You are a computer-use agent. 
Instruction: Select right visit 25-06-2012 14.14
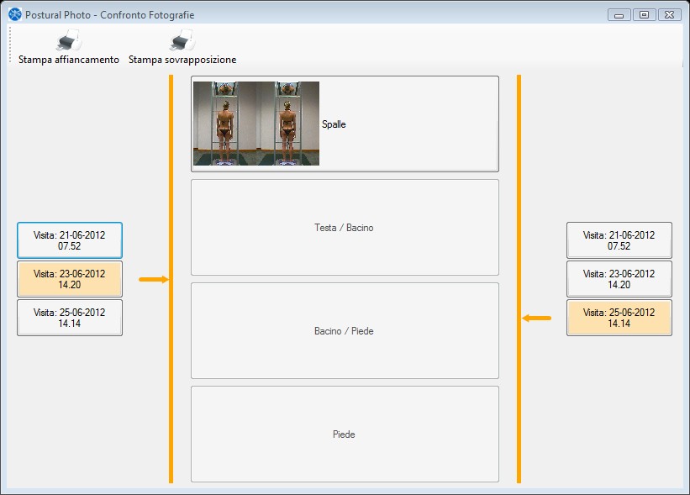click(x=619, y=318)
